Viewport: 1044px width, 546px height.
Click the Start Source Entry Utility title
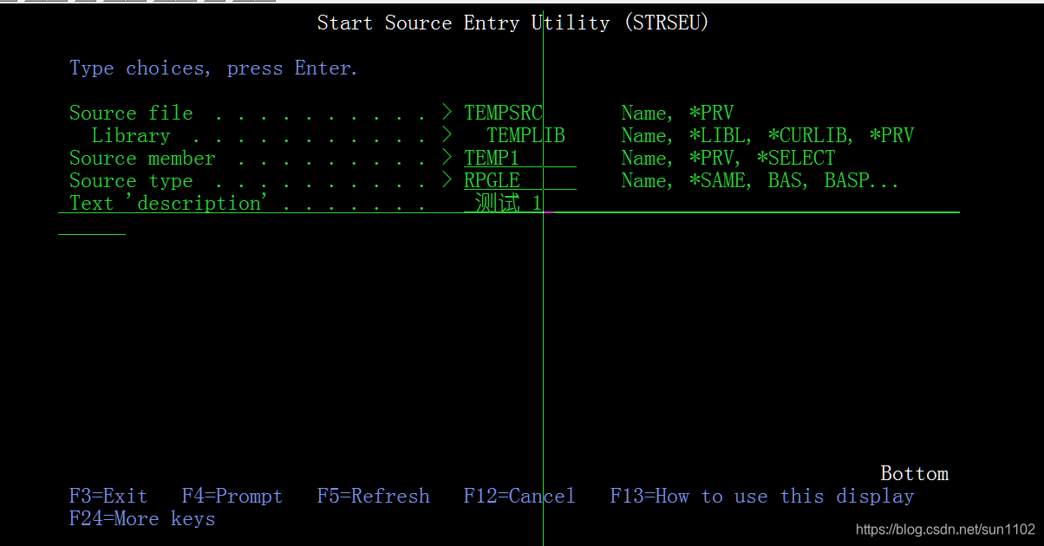(512, 23)
